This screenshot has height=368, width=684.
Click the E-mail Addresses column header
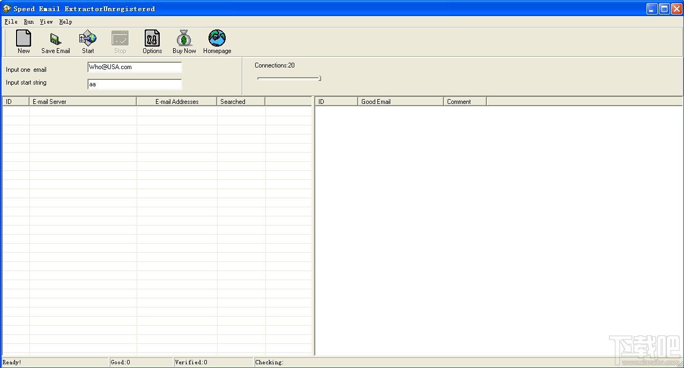click(177, 101)
